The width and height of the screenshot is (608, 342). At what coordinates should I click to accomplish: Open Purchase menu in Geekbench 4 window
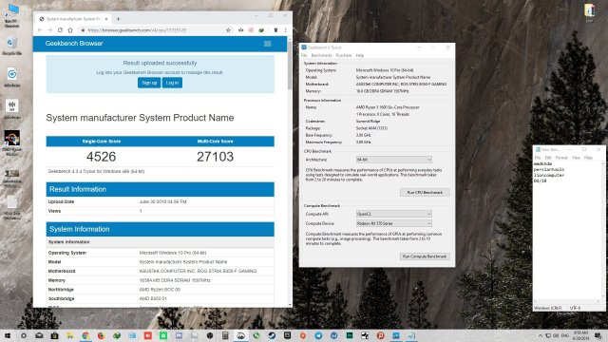[x=344, y=55]
